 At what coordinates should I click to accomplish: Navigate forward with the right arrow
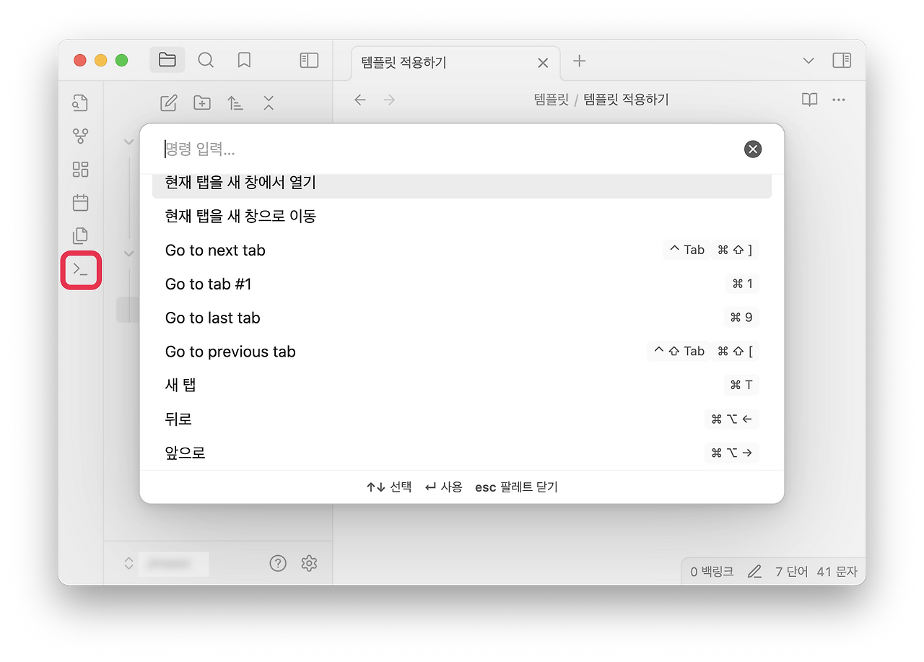tap(389, 100)
